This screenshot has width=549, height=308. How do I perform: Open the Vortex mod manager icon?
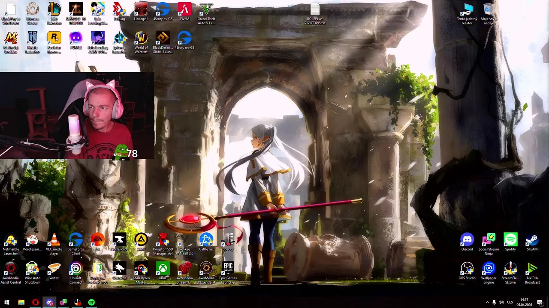(x=54, y=271)
